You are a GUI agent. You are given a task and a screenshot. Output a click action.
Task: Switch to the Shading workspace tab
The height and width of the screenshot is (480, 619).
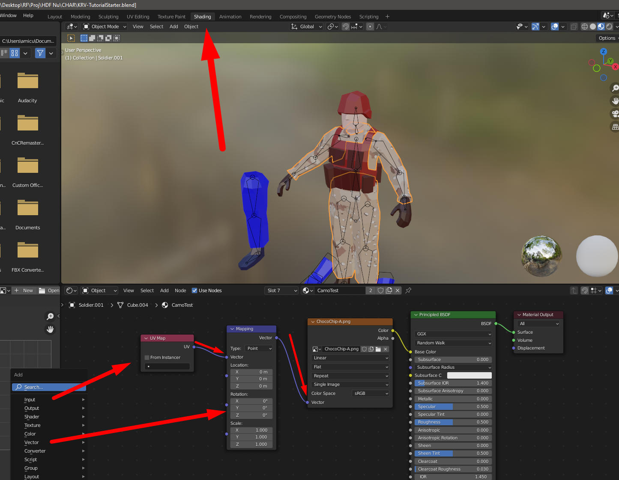(202, 17)
